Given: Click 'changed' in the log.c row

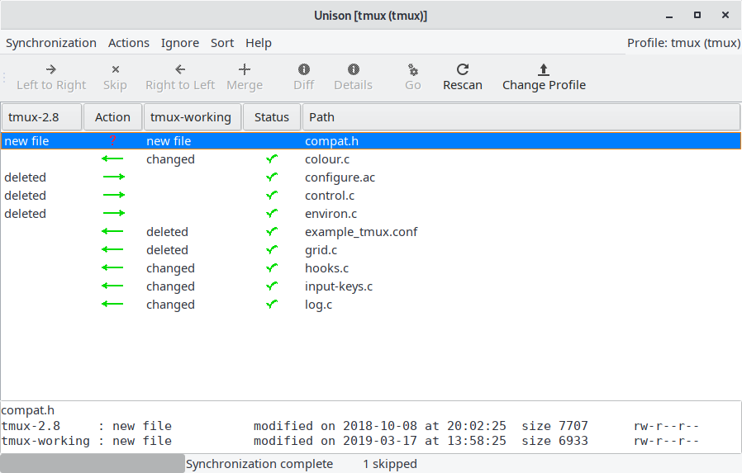Looking at the screenshot, I should tap(170, 305).
